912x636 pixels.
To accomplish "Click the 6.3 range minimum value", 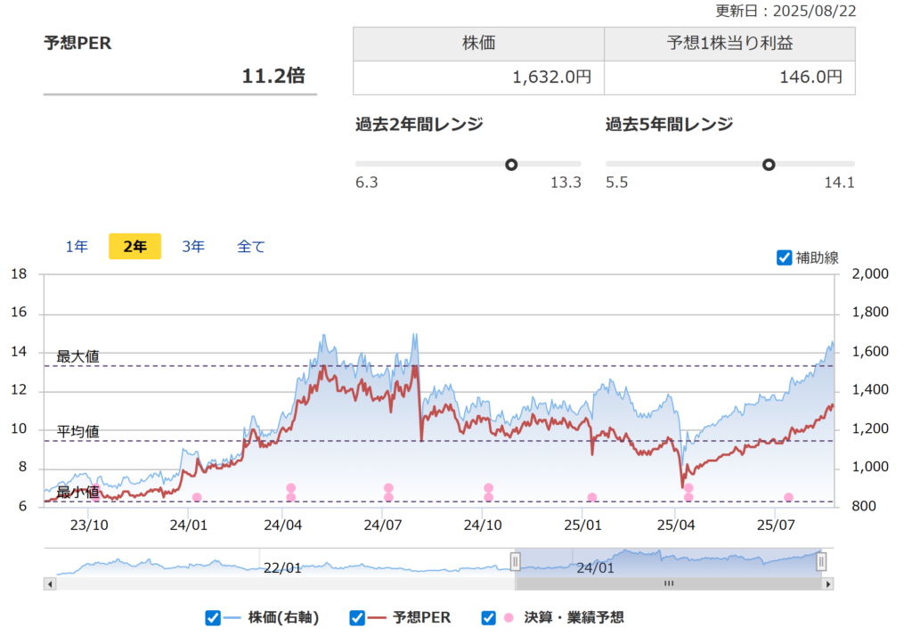I will 366,183.
